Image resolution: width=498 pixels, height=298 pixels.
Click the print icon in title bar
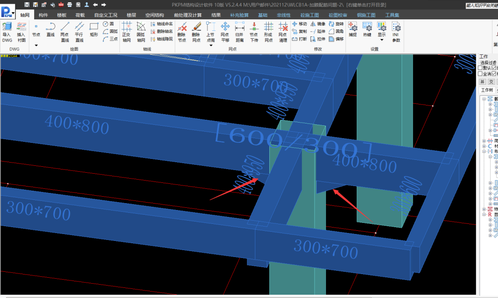click(70, 5)
